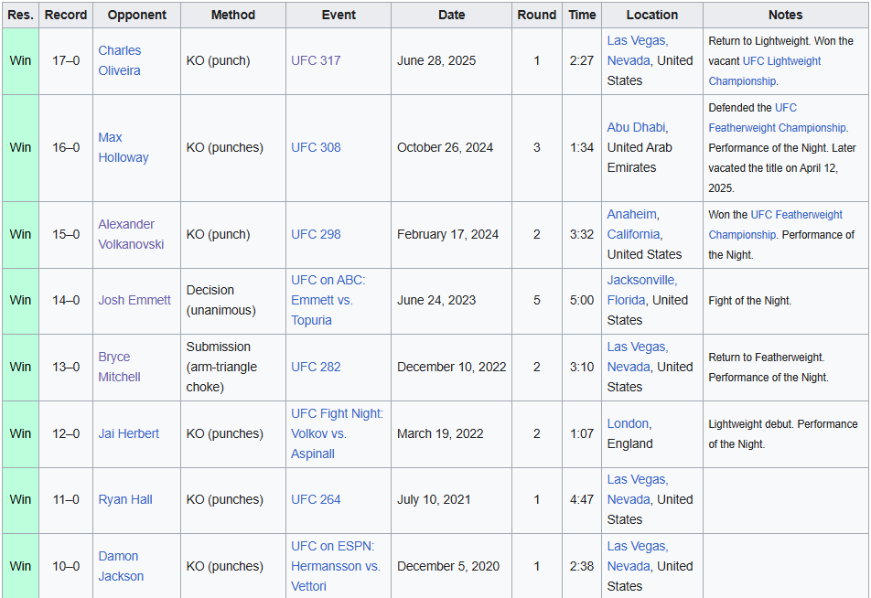Image resolution: width=871 pixels, height=598 pixels.
Task: Open the Charles Oliveira opponent link
Action: tap(120, 60)
